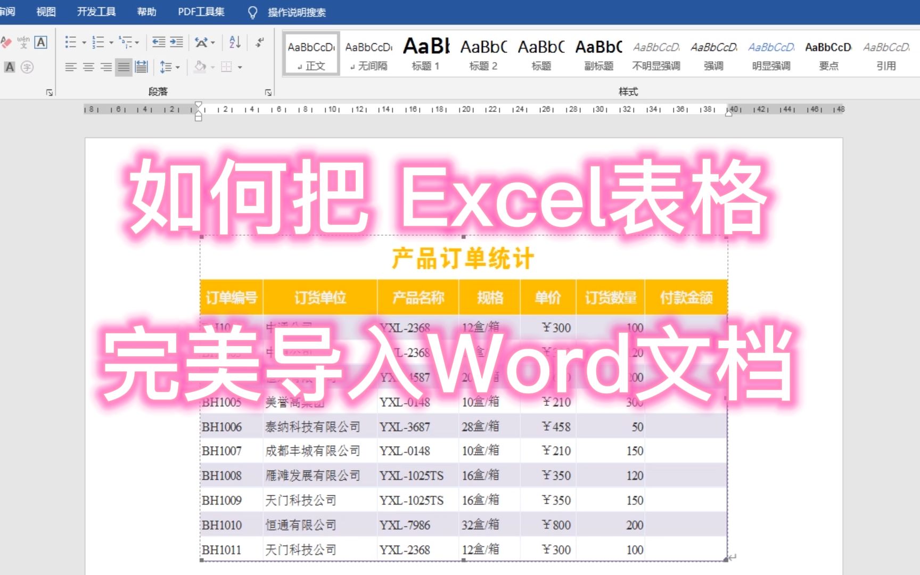
Task: Center the paragraph text
Action: point(88,67)
